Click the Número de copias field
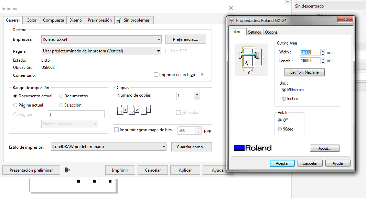 (185, 96)
